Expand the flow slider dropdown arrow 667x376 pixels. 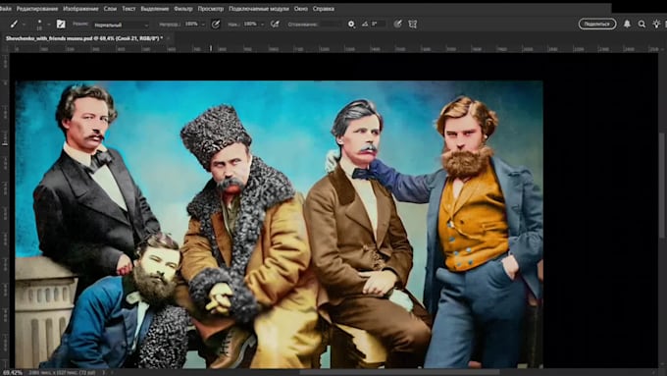coord(262,25)
